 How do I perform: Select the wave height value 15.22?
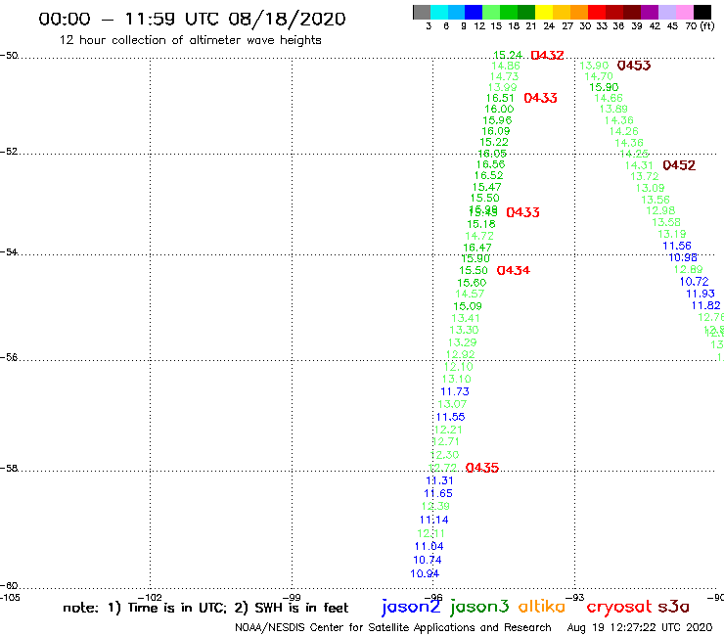(494, 142)
